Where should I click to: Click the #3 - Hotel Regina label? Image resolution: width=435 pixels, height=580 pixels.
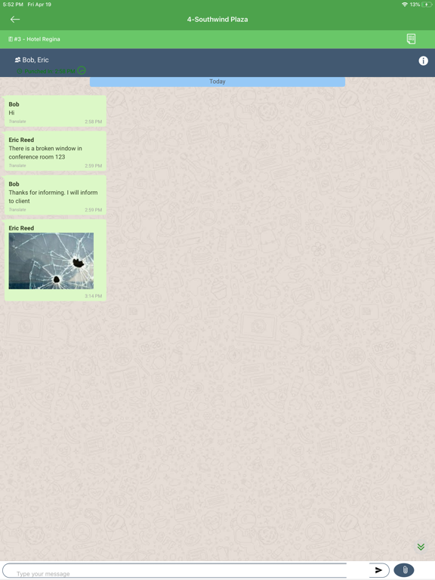click(37, 39)
